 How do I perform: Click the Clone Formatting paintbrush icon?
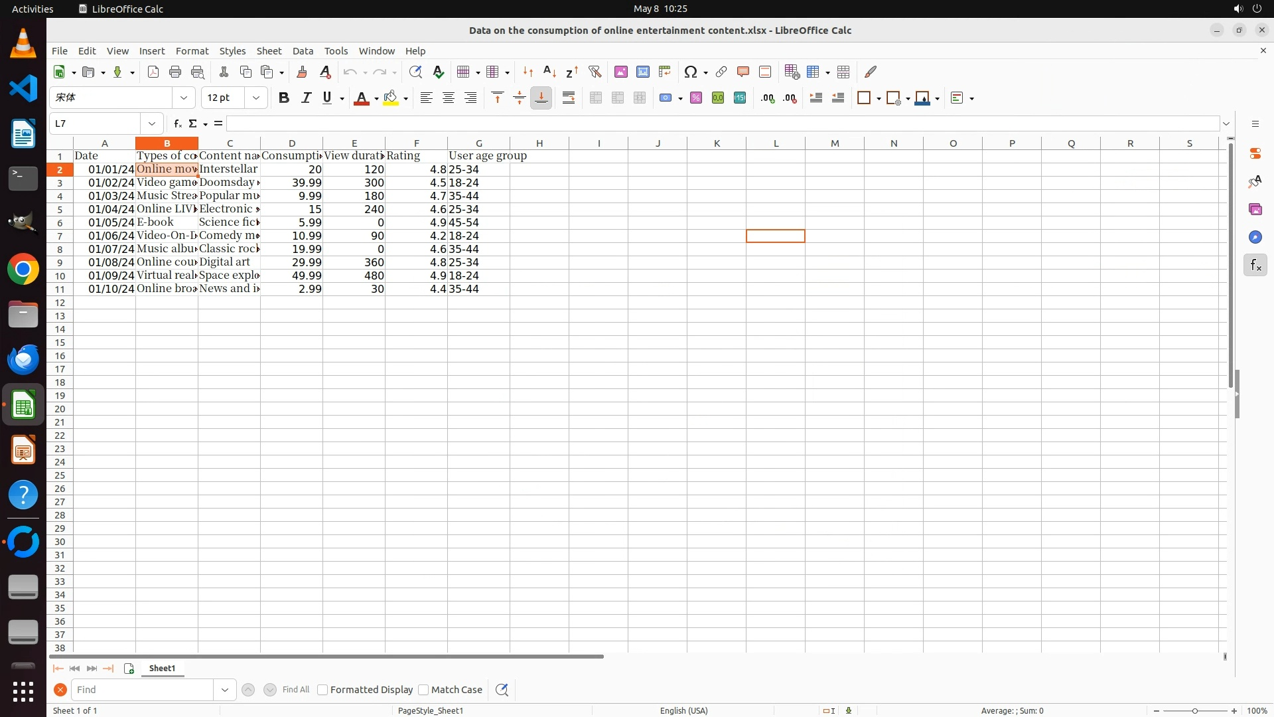[302, 72]
